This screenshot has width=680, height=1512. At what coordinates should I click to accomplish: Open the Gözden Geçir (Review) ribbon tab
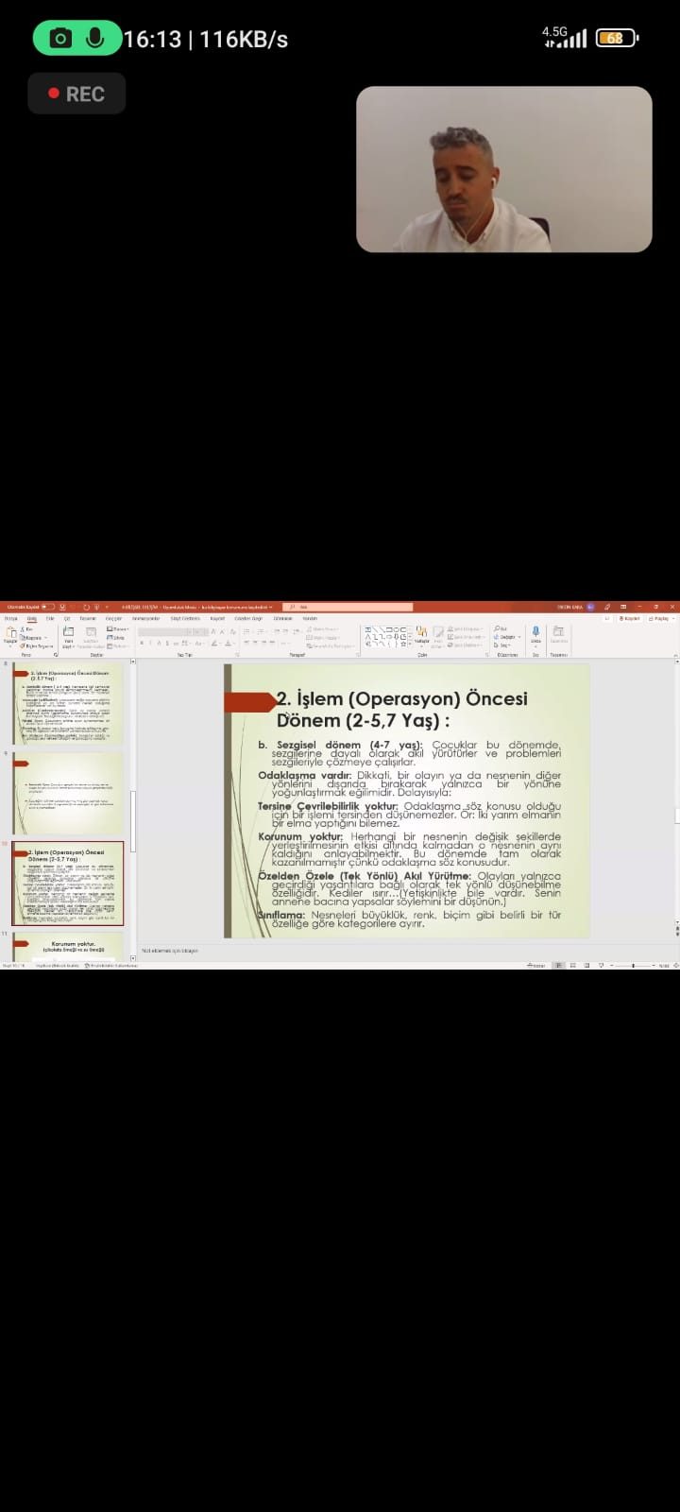(x=248, y=618)
